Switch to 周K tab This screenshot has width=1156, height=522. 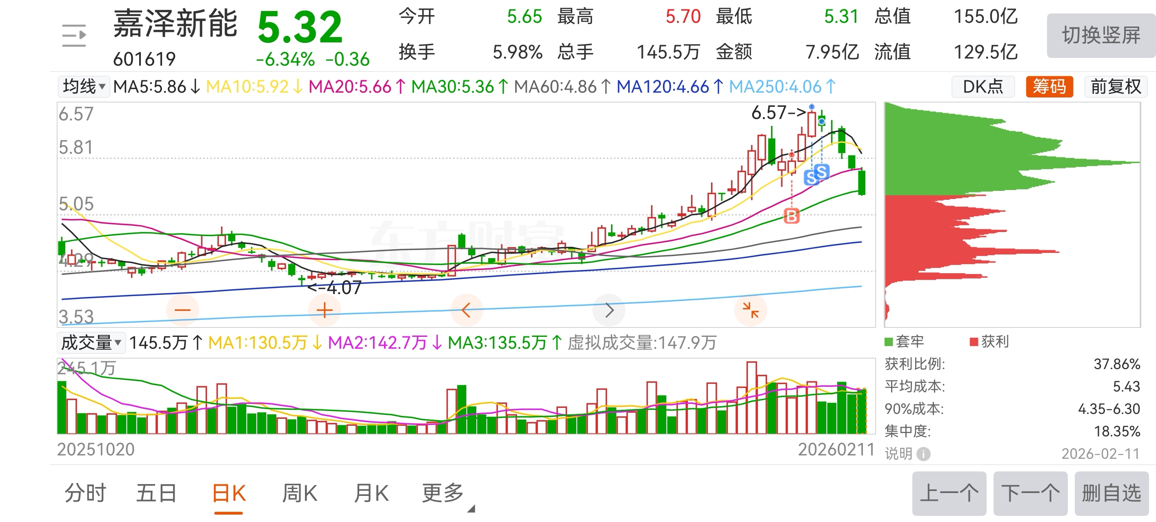point(300,493)
